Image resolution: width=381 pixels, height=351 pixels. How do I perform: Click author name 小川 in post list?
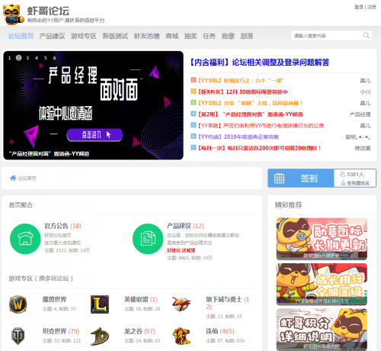[365, 92]
